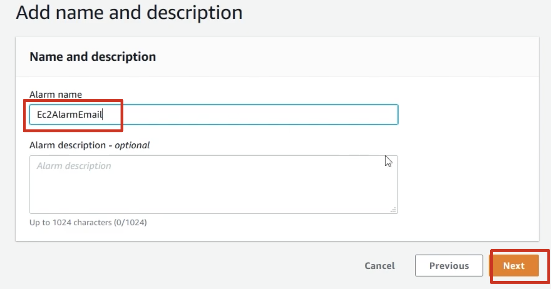Click the italic word "optional"
551x289 pixels.
[132, 146]
